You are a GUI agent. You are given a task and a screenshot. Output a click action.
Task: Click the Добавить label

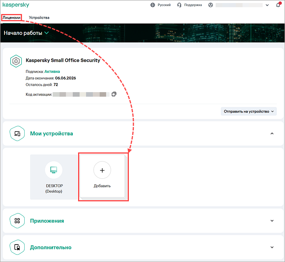(102, 186)
